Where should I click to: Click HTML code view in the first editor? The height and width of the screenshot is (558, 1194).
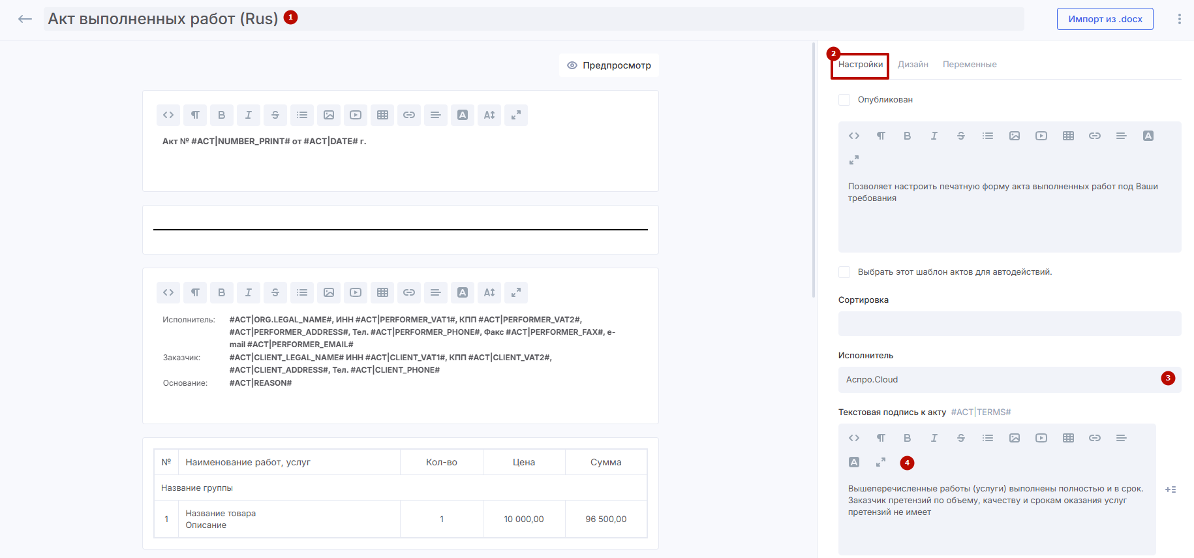[168, 115]
